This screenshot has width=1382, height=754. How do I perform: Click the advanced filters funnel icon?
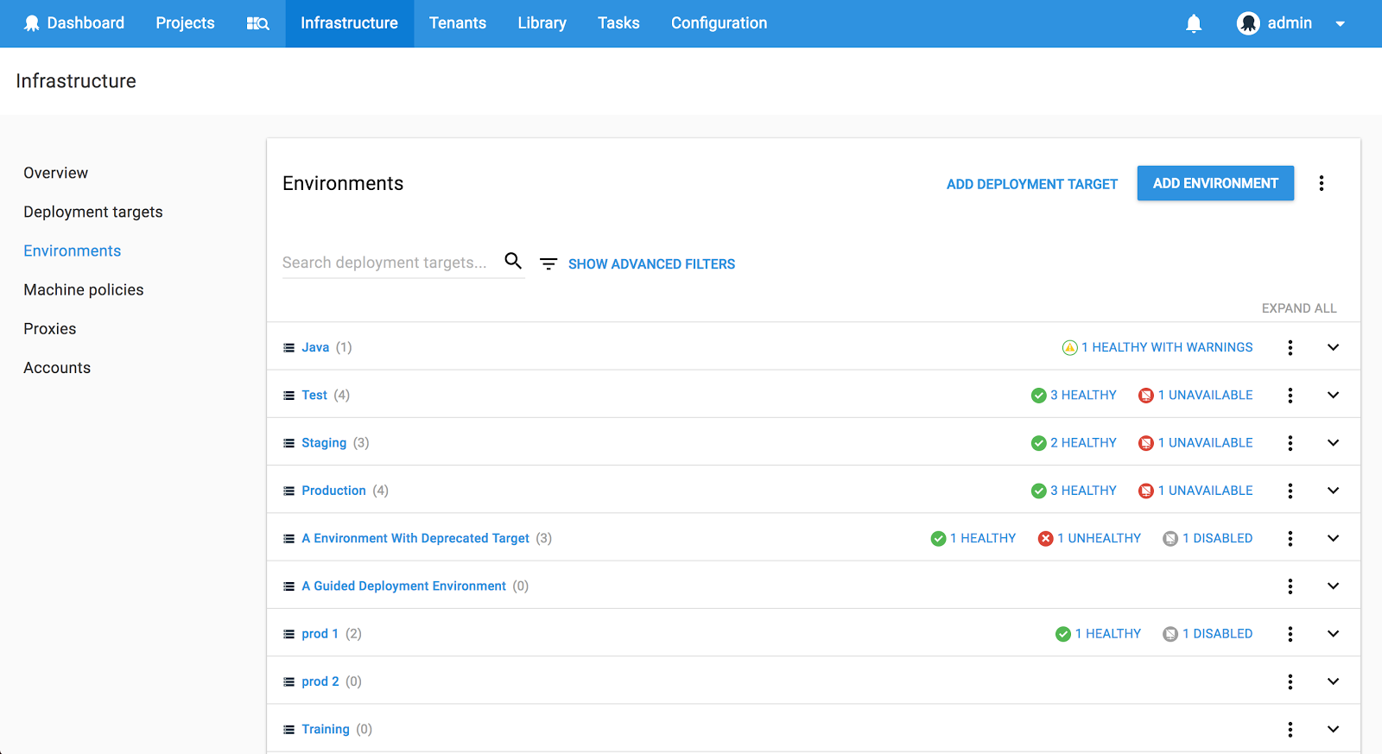[548, 263]
